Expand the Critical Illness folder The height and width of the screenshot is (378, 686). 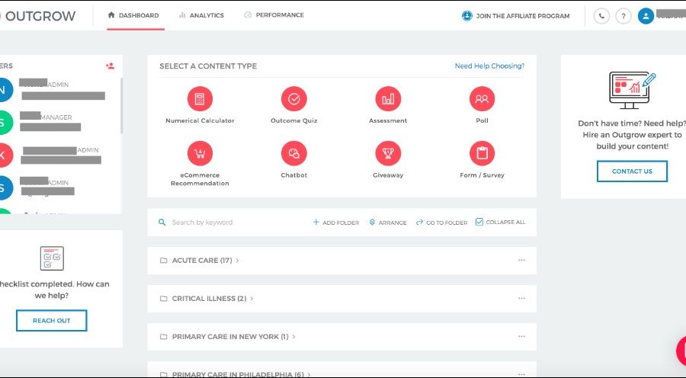(x=209, y=299)
